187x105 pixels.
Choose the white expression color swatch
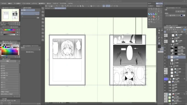(184, 15)
